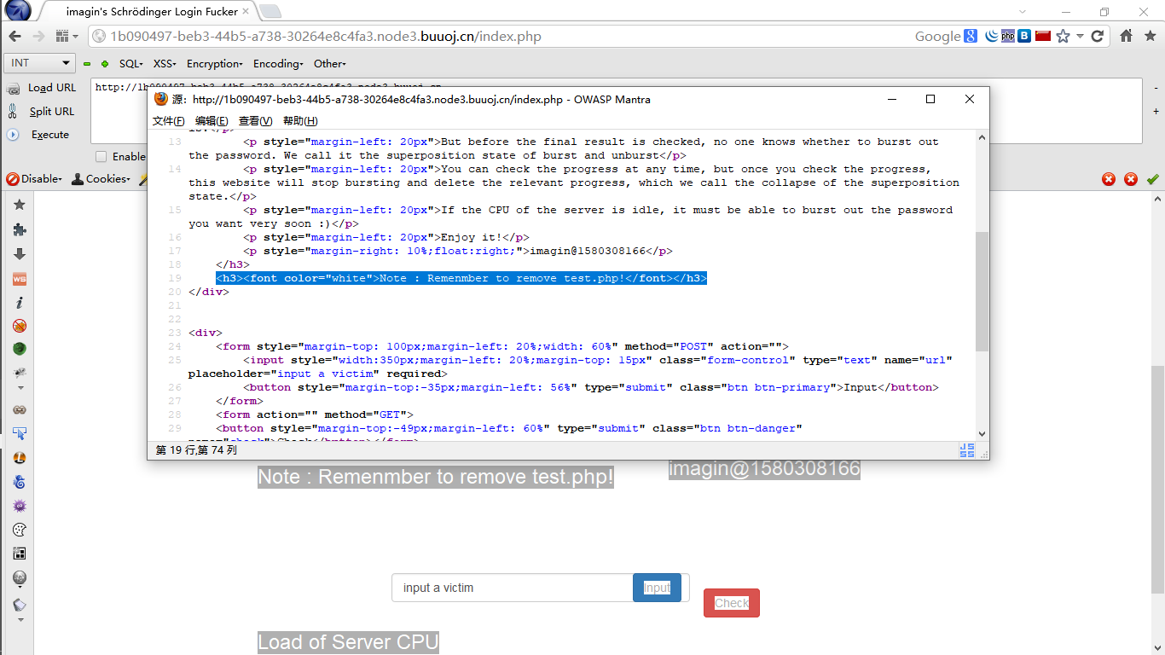This screenshot has width=1165, height=655.
Task: Click the red China flag icon
Action: point(1042,36)
